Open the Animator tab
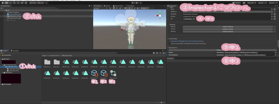This screenshot has width=279, height=104. [x=130, y=6]
